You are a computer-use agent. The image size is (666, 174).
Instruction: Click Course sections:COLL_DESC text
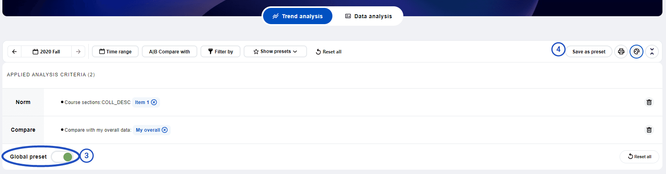[97, 102]
